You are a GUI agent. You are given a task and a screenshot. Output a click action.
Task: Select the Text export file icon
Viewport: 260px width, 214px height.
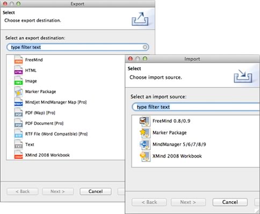tap(18, 144)
